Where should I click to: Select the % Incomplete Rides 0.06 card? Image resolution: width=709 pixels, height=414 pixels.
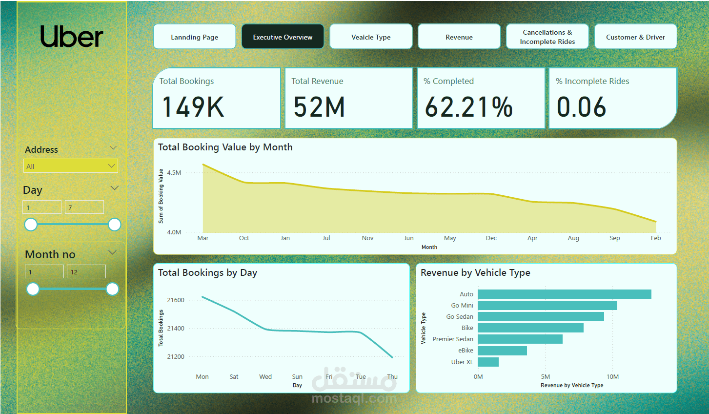click(x=613, y=98)
